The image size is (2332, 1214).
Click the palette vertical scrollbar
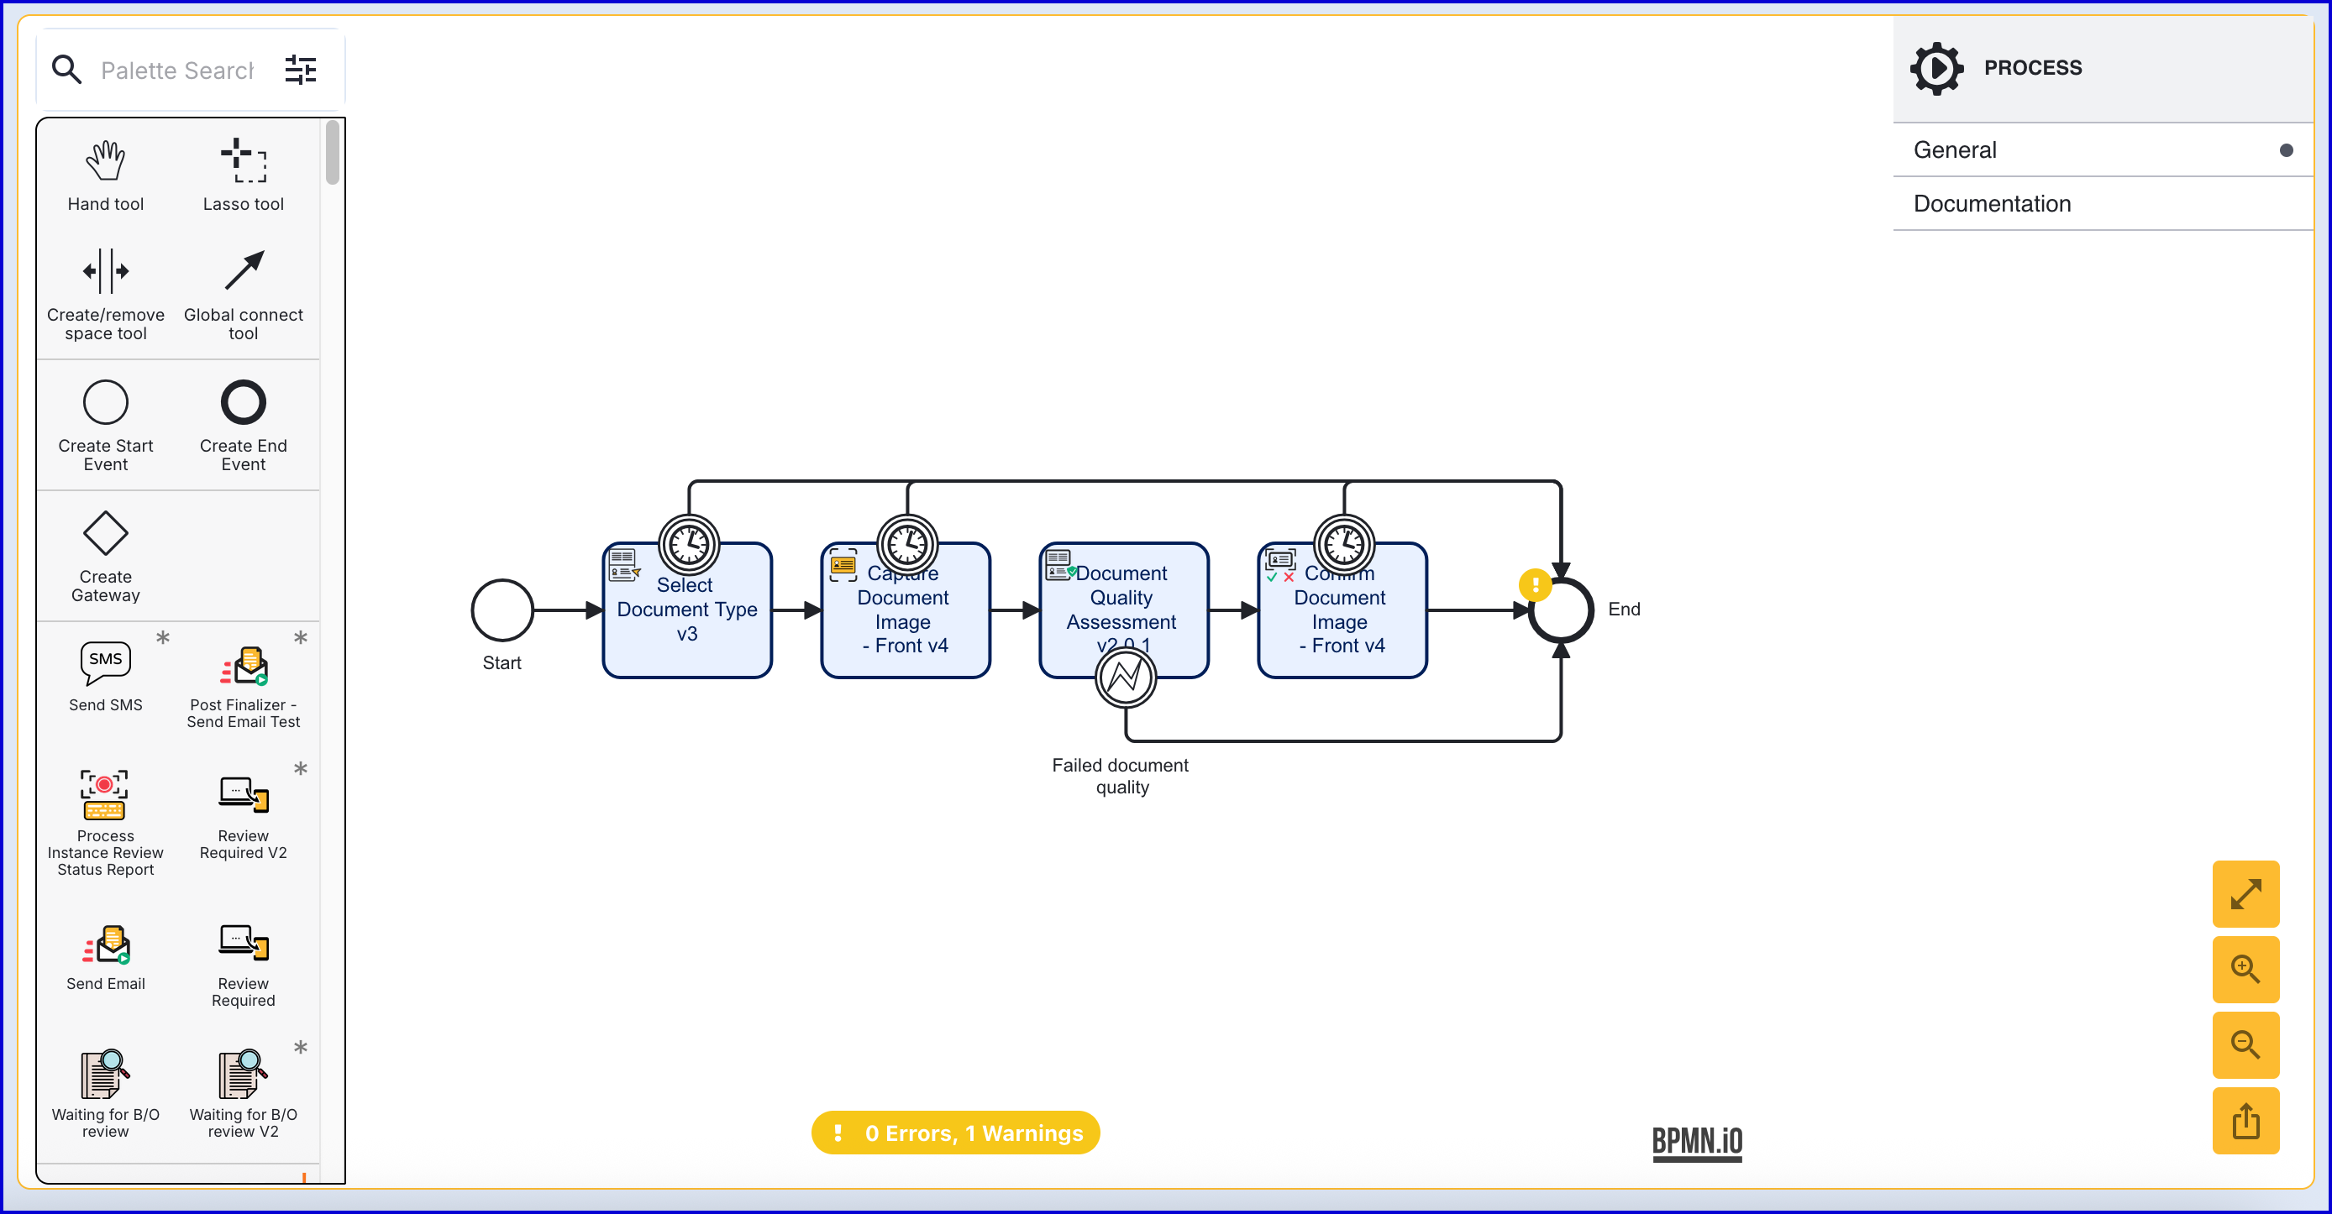(332, 154)
